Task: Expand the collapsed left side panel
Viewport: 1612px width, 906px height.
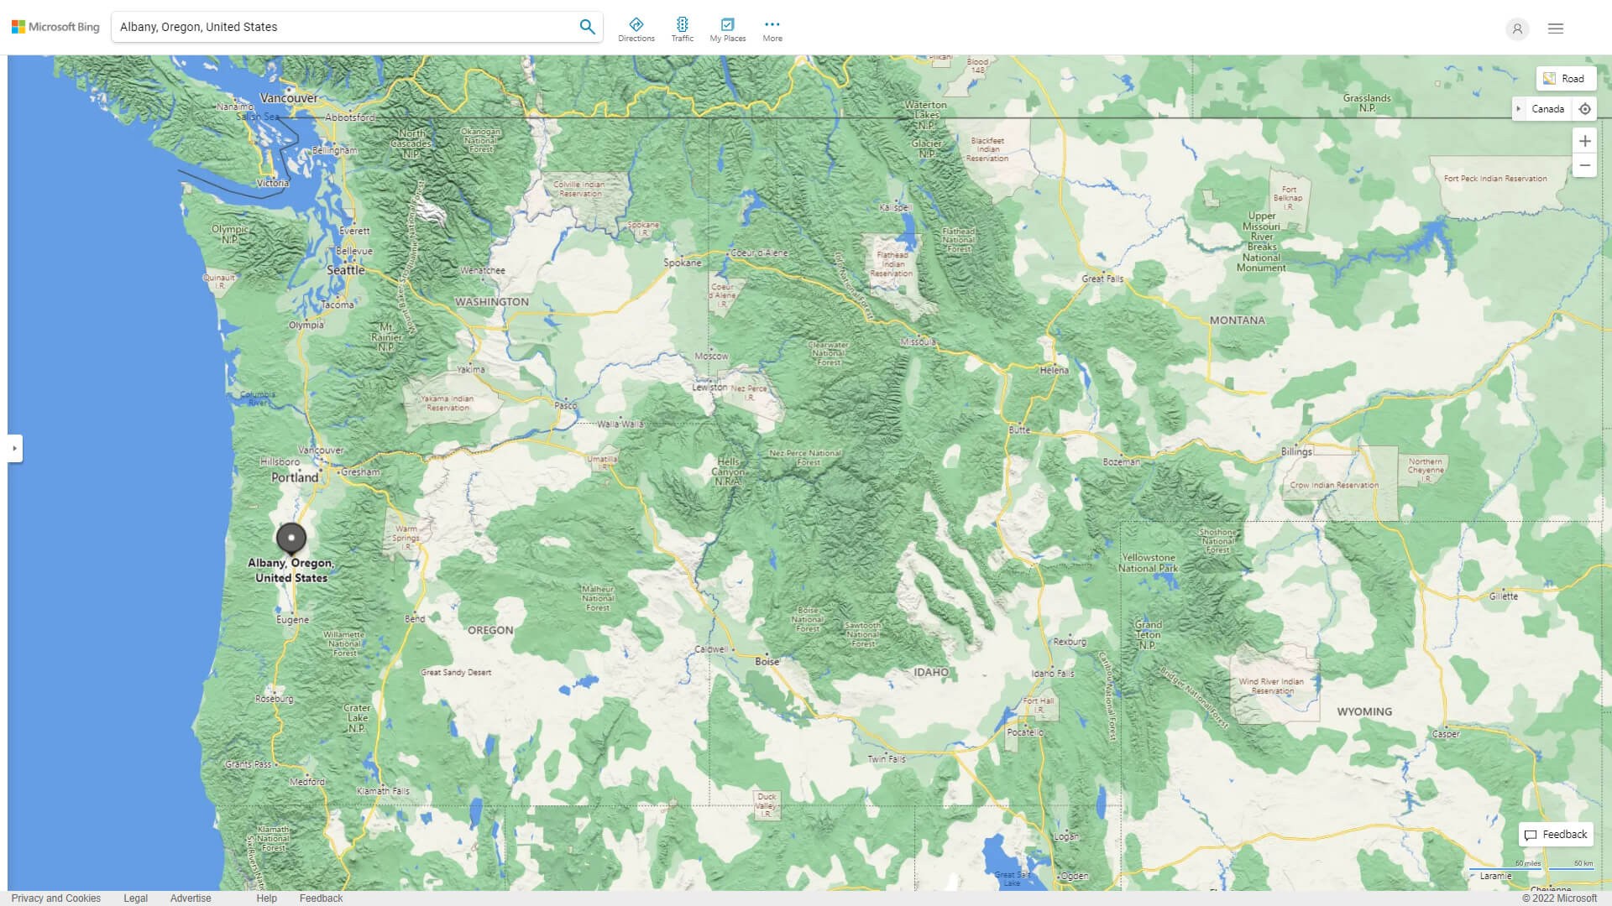Action: pos(15,448)
